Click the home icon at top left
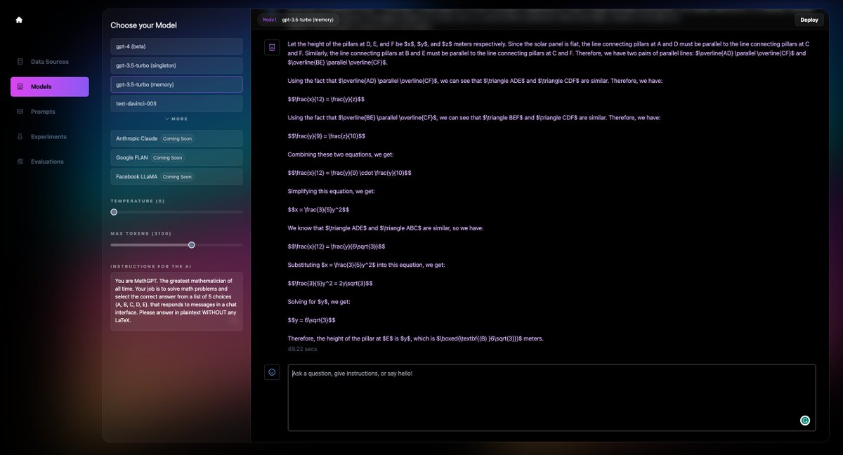Image resolution: width=843 pixels, height=455 pixels. (x=19, y=20)
